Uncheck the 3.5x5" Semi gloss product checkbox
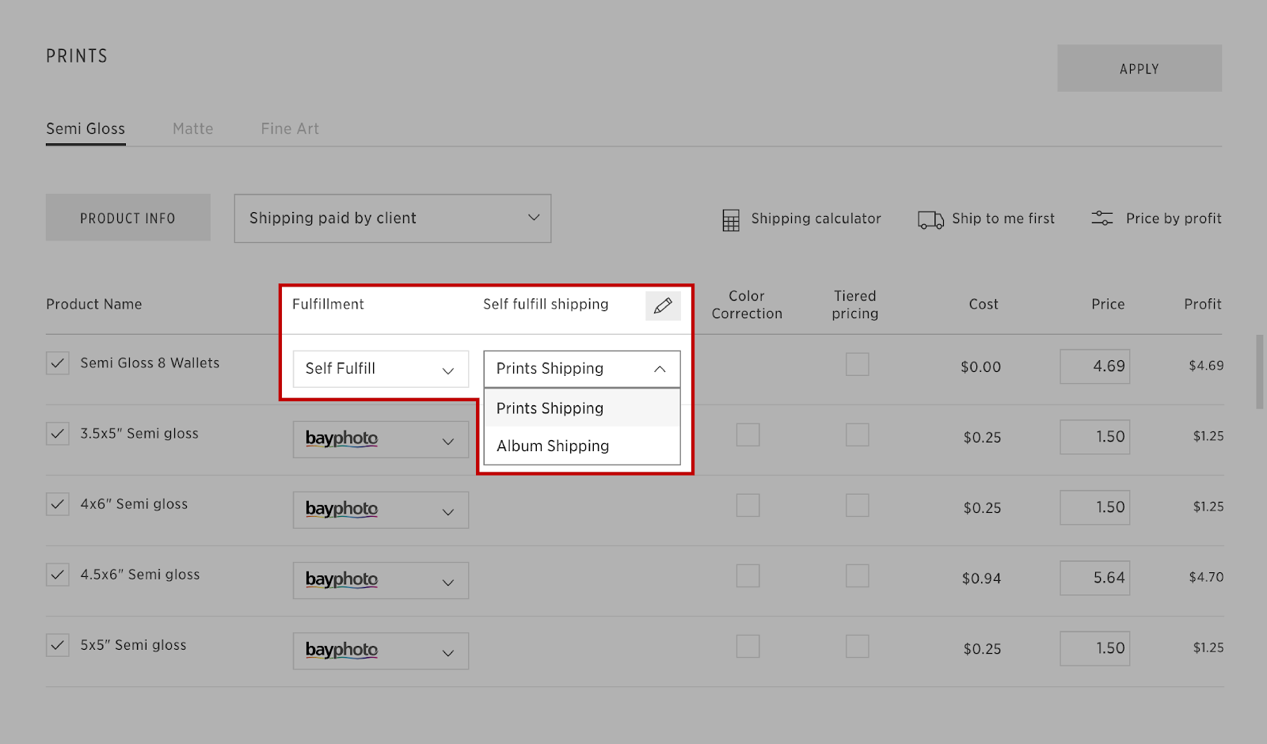Image resolution: width=1267 pixels, height=744 pixels. (58, 434)
